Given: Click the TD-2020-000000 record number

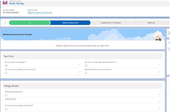Looking at the screenshot, I should pos(11,13).
